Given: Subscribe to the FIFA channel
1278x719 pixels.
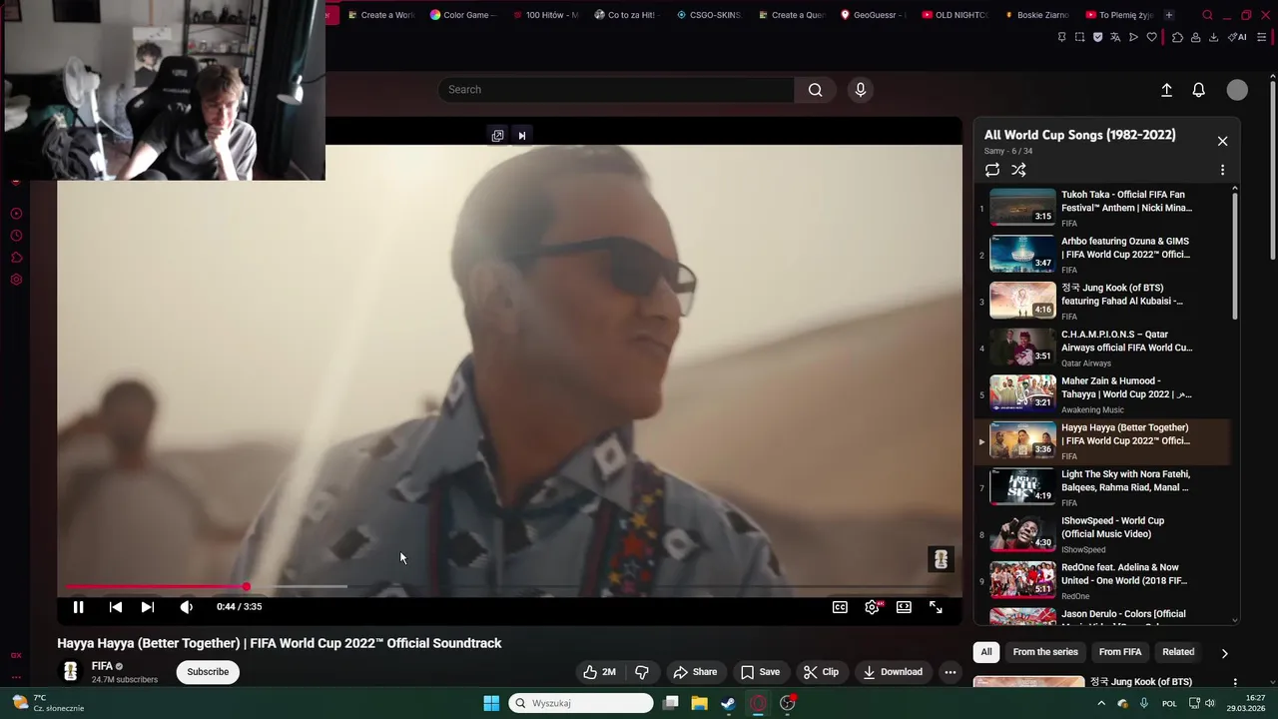Looking at the screenshot, I should pos(208,672).
